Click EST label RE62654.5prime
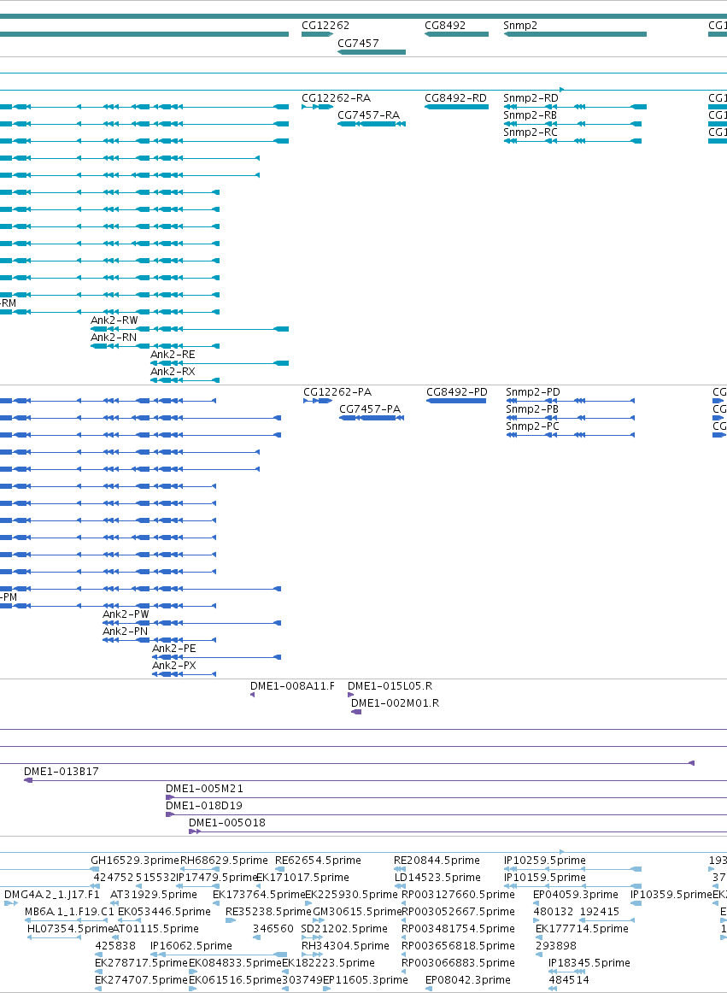 [318, 860]
